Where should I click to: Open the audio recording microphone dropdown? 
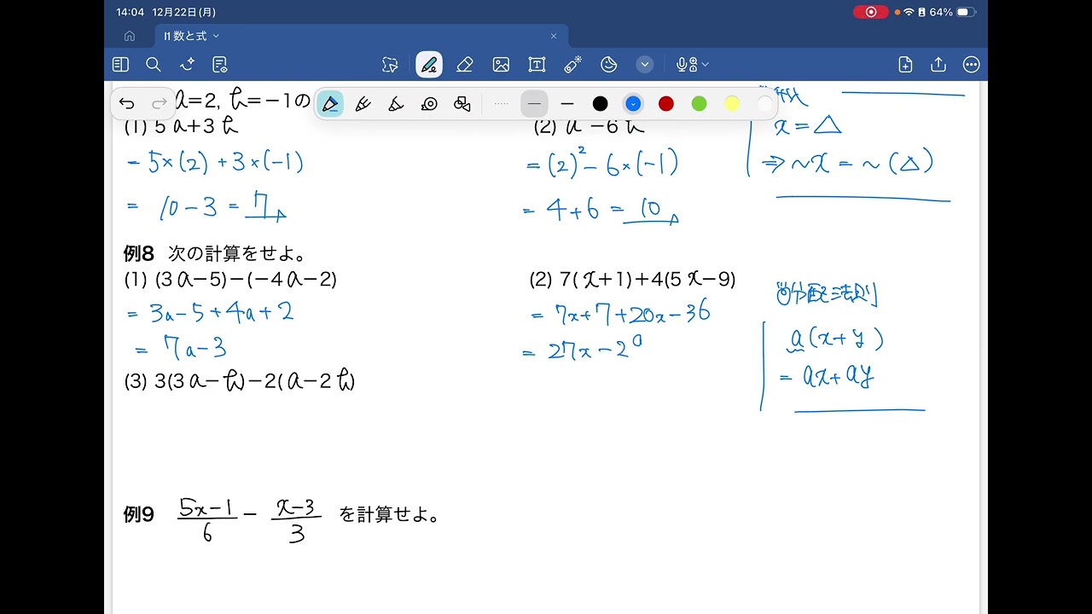[x=692, y=65]
